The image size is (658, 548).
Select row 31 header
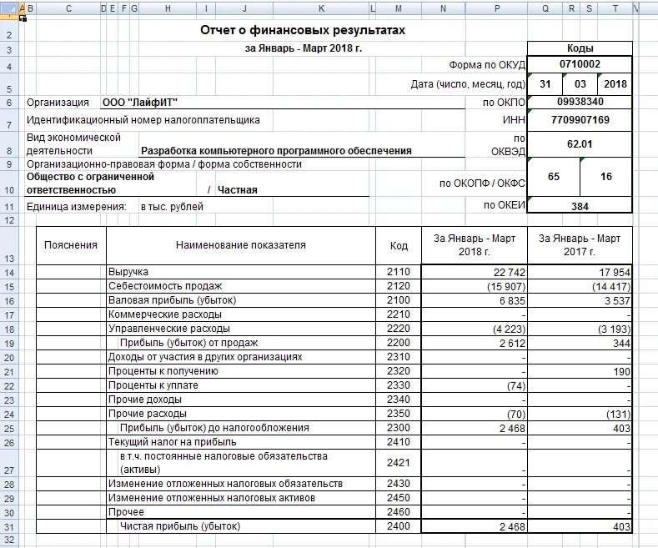[9, 526]
